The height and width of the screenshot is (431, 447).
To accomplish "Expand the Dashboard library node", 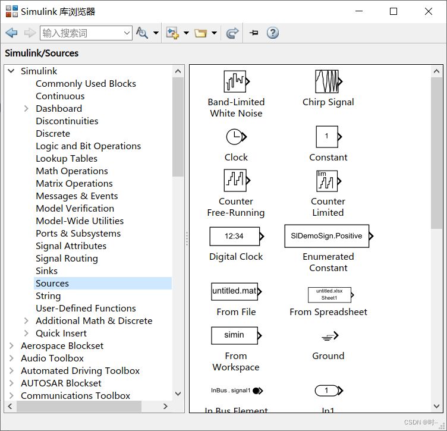I will (26, 109).
